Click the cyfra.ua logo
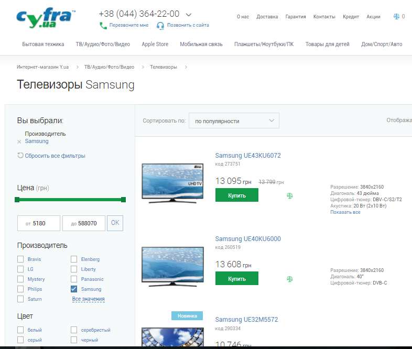The image size is (412, 349). coord(46,18)
